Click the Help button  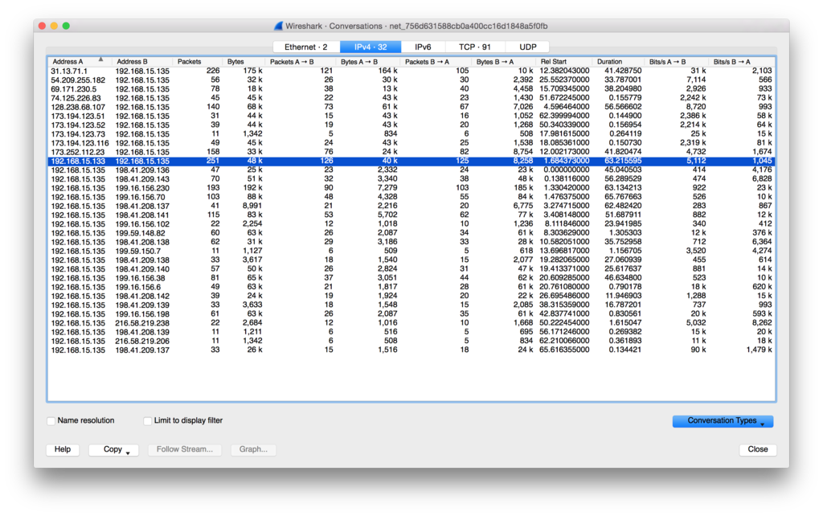63,449
